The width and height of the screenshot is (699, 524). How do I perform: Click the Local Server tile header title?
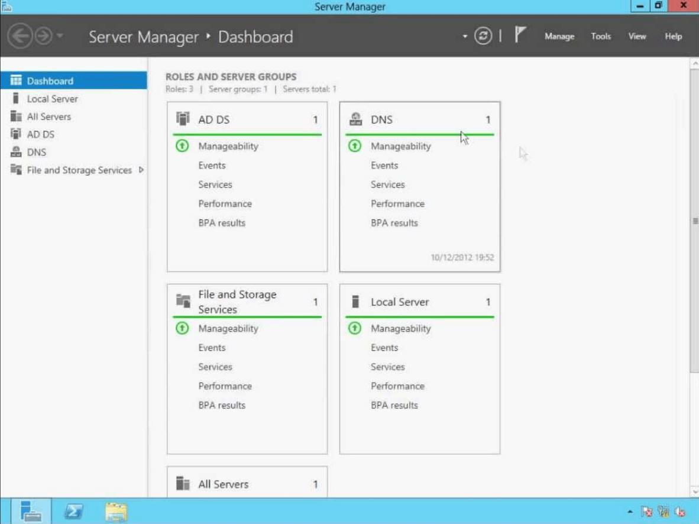point(399,302)
